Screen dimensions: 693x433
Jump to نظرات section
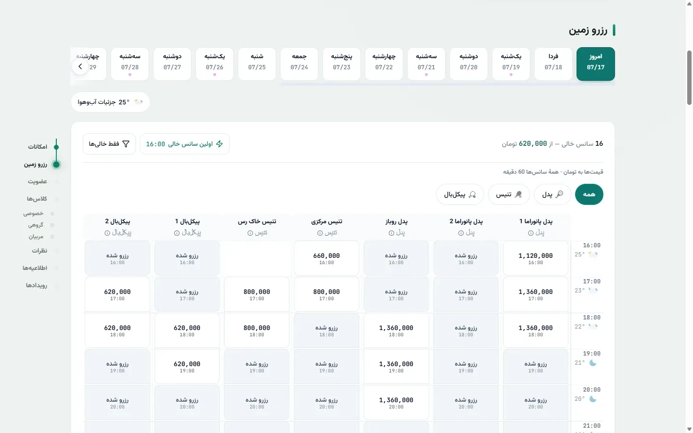(39, 251)
